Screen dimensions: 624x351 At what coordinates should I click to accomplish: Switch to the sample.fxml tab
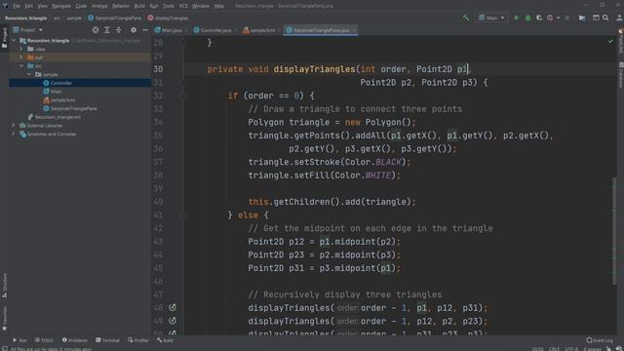259,30
